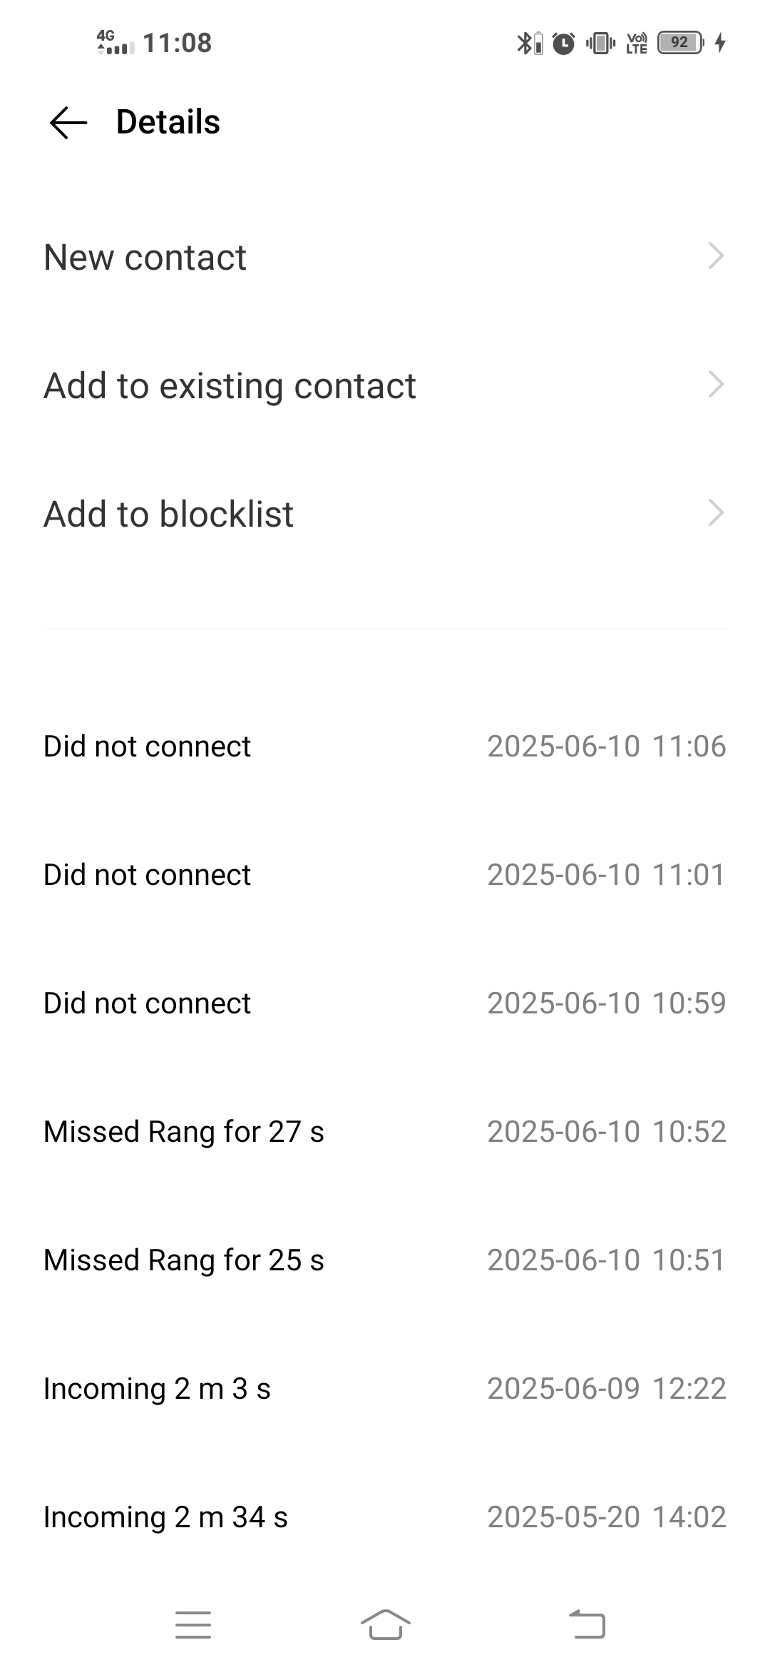Open the Missed Rang for 25 s entry
Viewport: 770px width, 1670px height.
pos(385,1260)
